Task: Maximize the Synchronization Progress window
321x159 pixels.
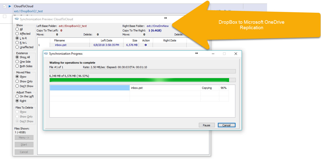Action: [224, 54]
